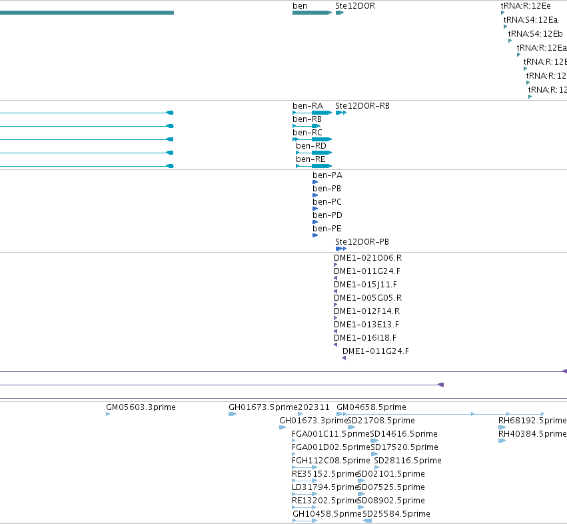
Task: Select the RE35152.5prime EST label
Action: pos(324,474)
